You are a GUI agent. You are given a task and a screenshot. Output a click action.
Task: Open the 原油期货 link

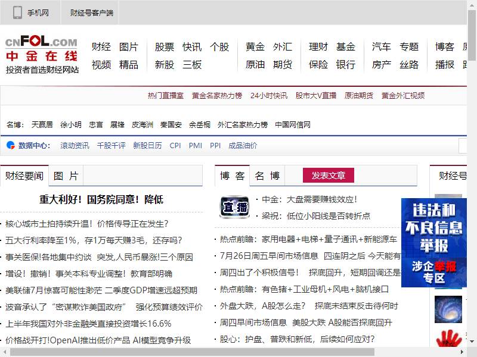click(x=359, y=96)
